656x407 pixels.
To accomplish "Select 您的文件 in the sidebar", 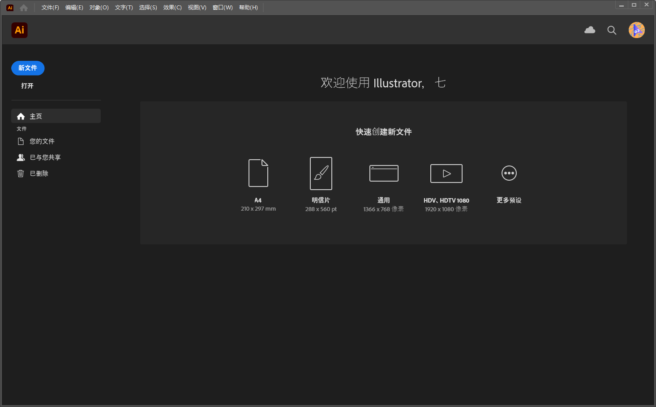I will tap(42, 141).
